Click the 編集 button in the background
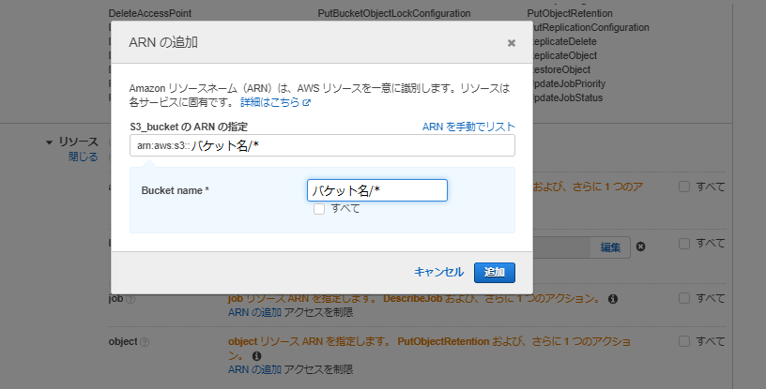The image size is (766, 389). click(x=610, y=247)
